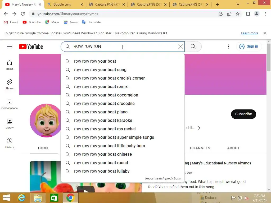This screenshot has width=271, height=203.
Task: Choose the "boat cocomelon" suggestion
Action: 123,95
